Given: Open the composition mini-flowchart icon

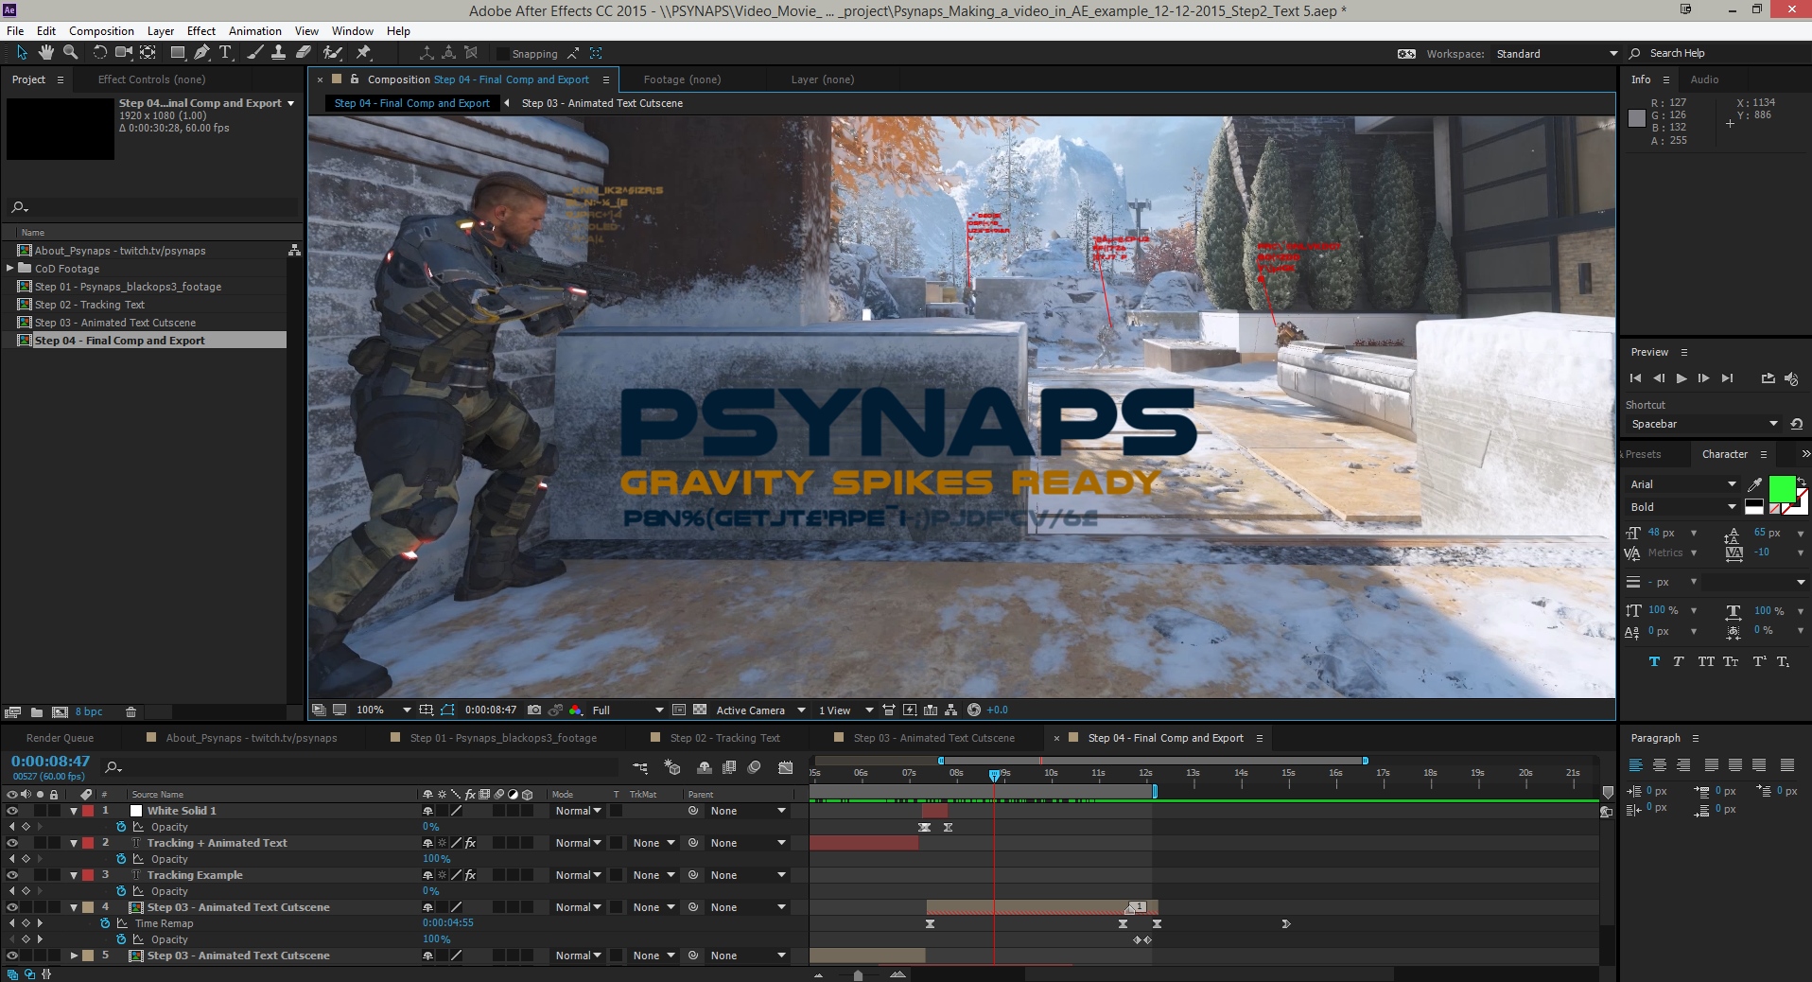Looking at the screenshot, I should point(640,767).
